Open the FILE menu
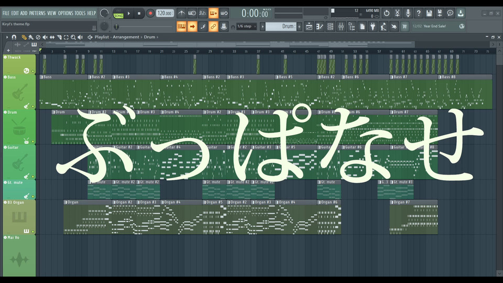The width and height of the screenshot is (503, 283). pyautogui.click(x=6, y=13)
